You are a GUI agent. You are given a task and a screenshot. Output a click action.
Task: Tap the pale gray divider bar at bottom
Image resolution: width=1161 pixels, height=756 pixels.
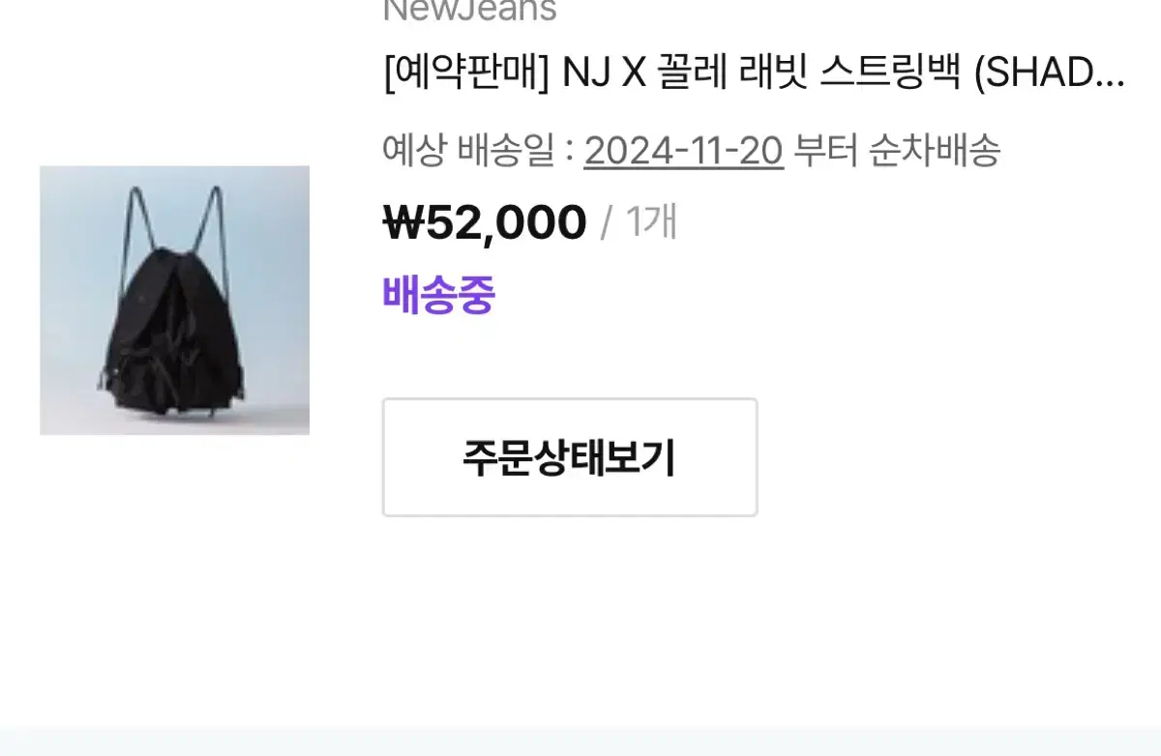(x=580, y=741)
